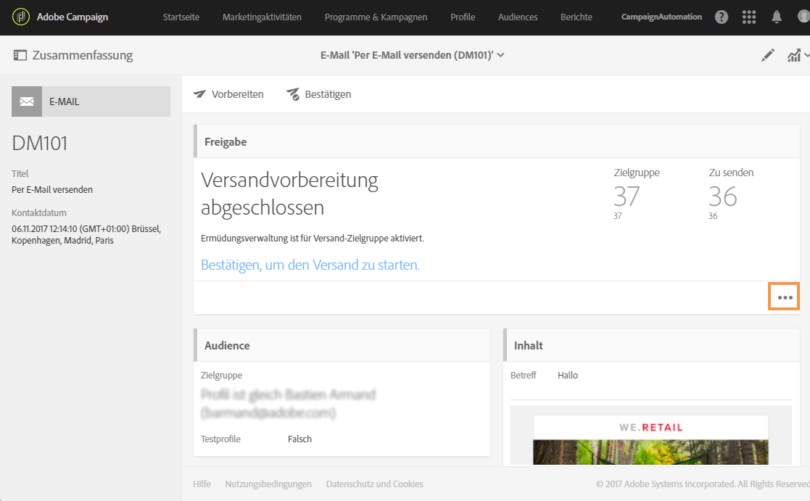This screenshot has height=501, width=810.
Task: Open the Datenschutz und Cookies link
Action: [x=374, y=484]
